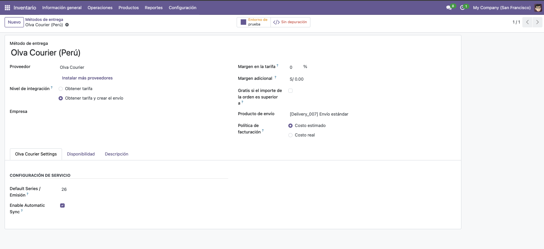
Task: Open the Productos menu
Action: click(x=129, y=8)
